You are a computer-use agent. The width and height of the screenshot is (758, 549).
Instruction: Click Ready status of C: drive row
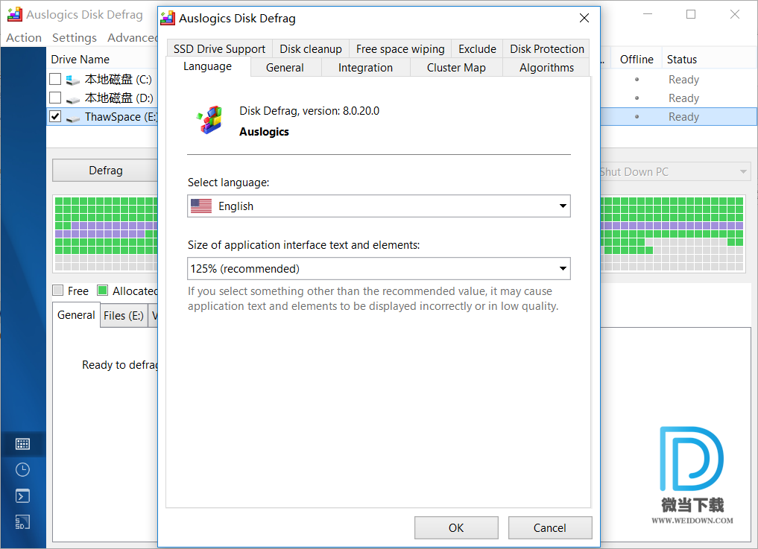pyautogui.click(x=683, y=79)
